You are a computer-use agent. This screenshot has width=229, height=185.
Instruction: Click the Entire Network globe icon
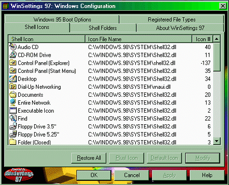[13, 102]
